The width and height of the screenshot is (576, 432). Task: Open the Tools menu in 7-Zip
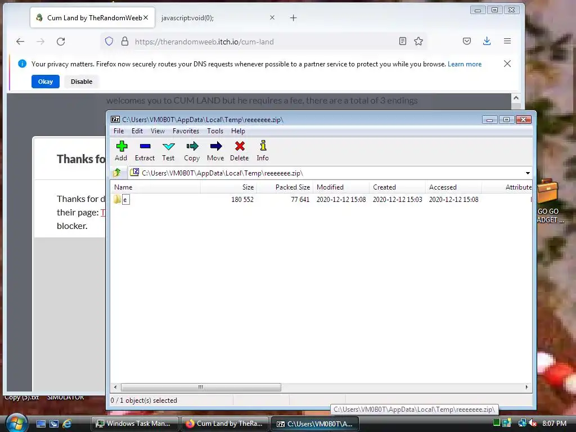coord(215,131)
